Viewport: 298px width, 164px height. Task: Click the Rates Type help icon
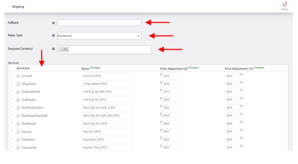tap(53, 35)
